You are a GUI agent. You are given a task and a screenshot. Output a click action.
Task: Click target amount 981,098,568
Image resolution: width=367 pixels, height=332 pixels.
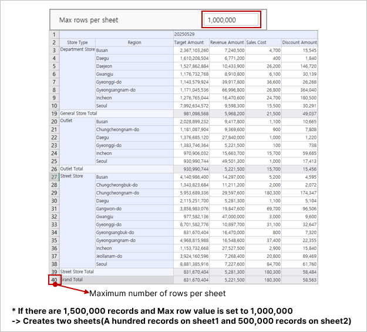191,113
